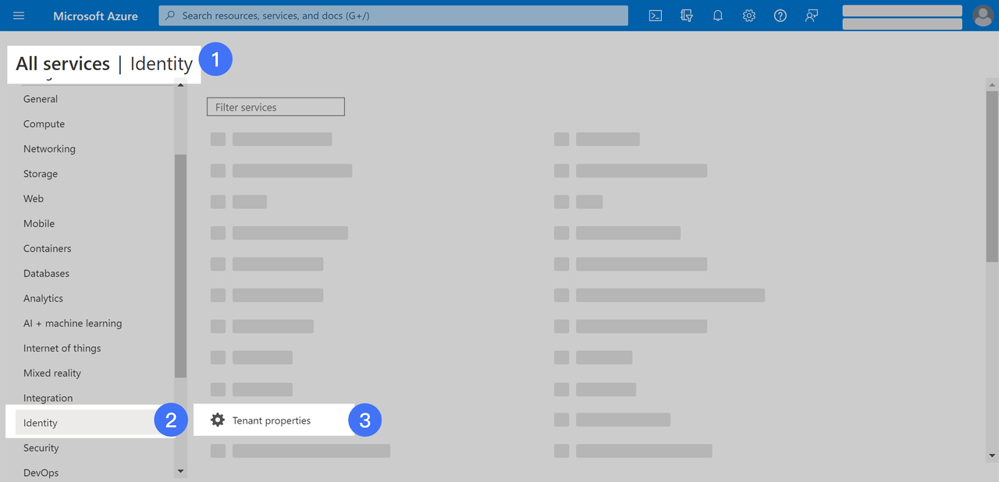Click the category list scroll up arrow
Viewport: 999px width, 482px height.
(x=181, y=84)
